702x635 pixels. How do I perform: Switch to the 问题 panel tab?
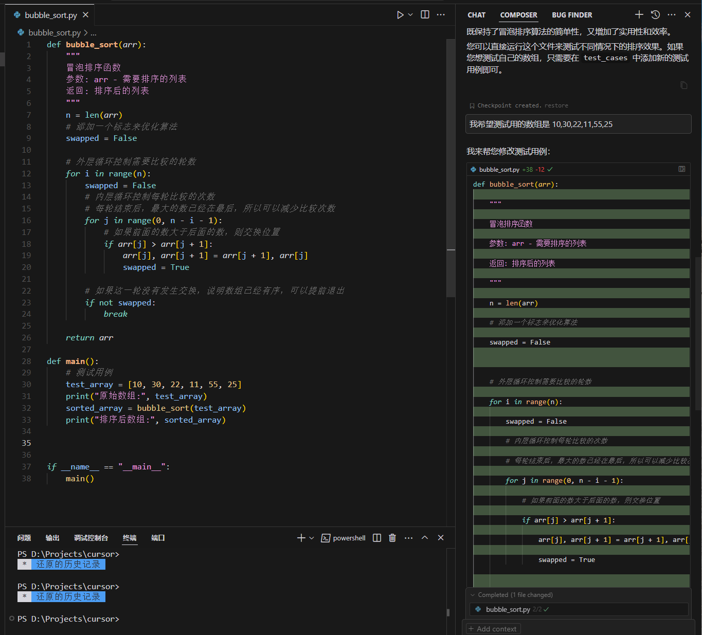pyautogui.click(x=24, y=538)
